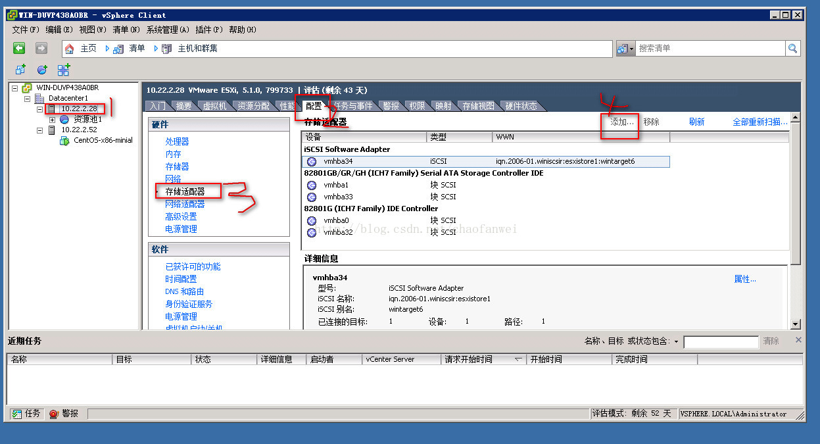Image resolution: width=820 pixels, height=444 pixels.
Task: Open the 属性... properties link
Action: (745, 279)
